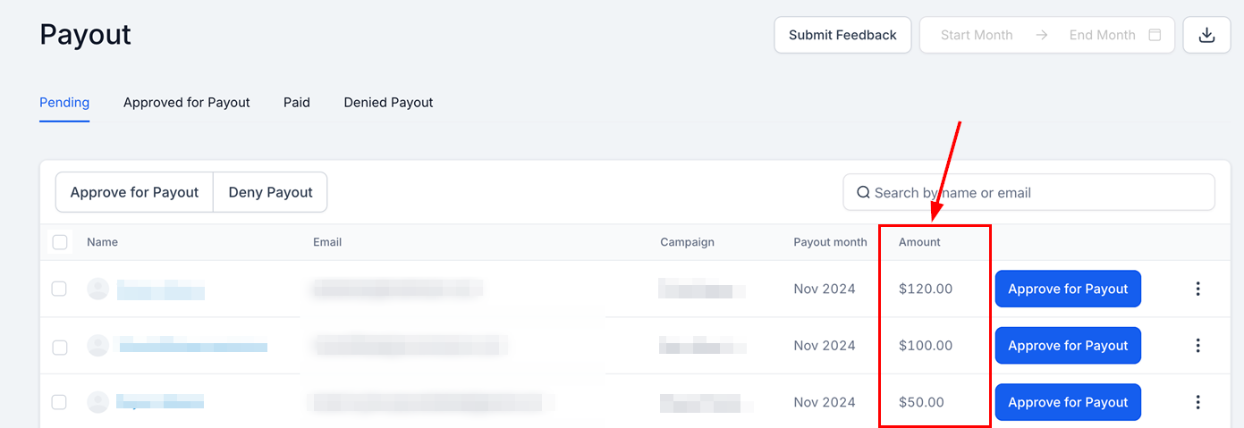This screenshot has height=428, width=1244.
Task: Open three-dot menu for $50.00 row
Action: [x=1197, y=402]
